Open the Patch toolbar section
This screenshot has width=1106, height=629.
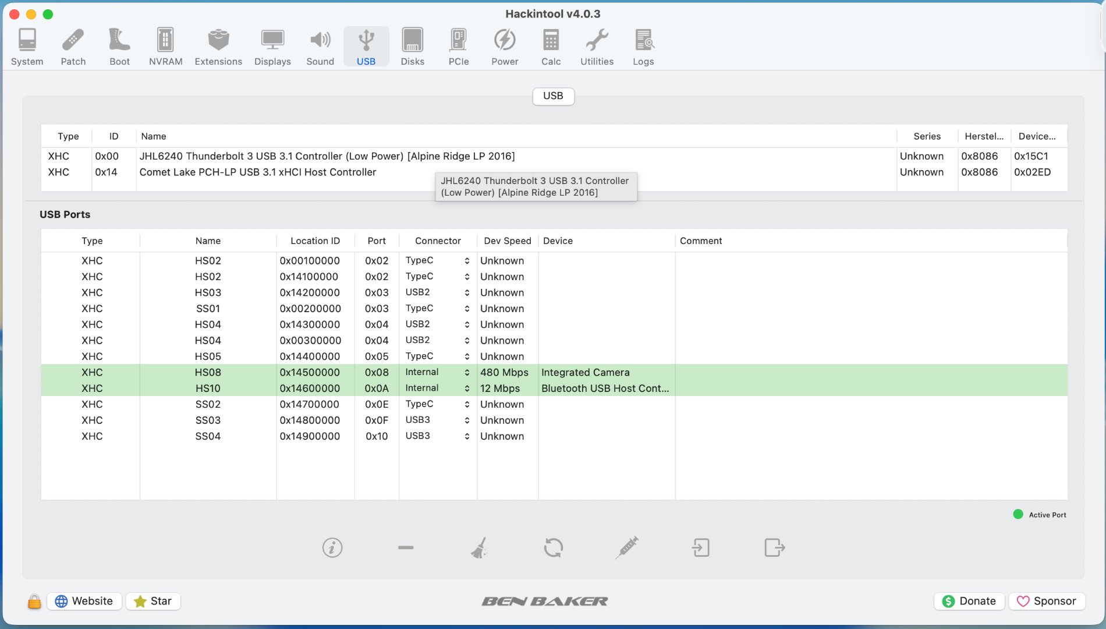pos(73,47)
